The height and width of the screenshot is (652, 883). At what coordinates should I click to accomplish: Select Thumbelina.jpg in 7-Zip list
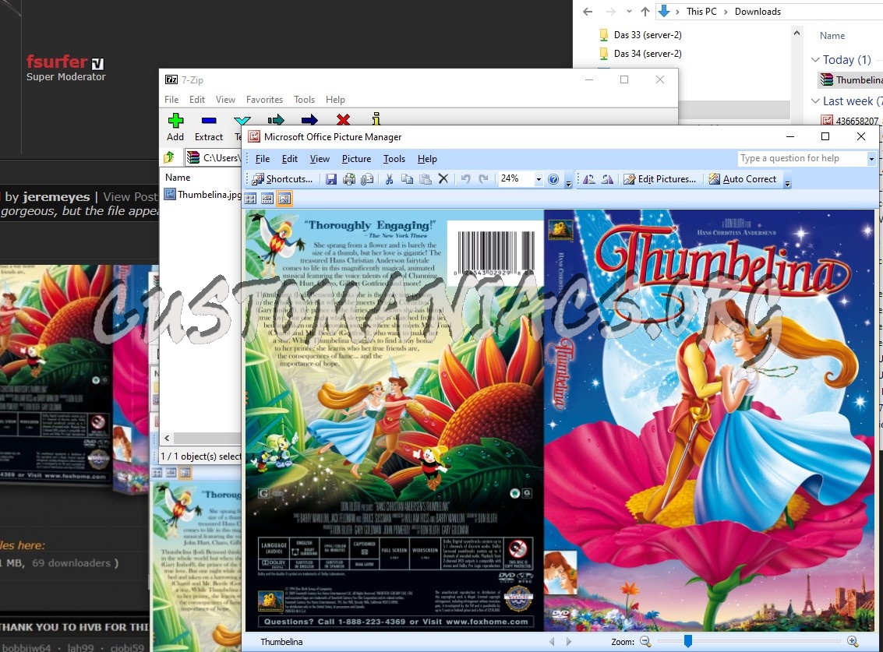[x=202, y=194]
